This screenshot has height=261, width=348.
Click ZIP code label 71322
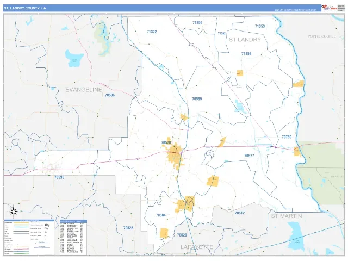[152, 32]
